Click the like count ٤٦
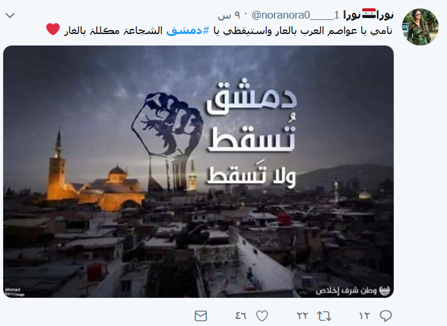 coord(241,316)
